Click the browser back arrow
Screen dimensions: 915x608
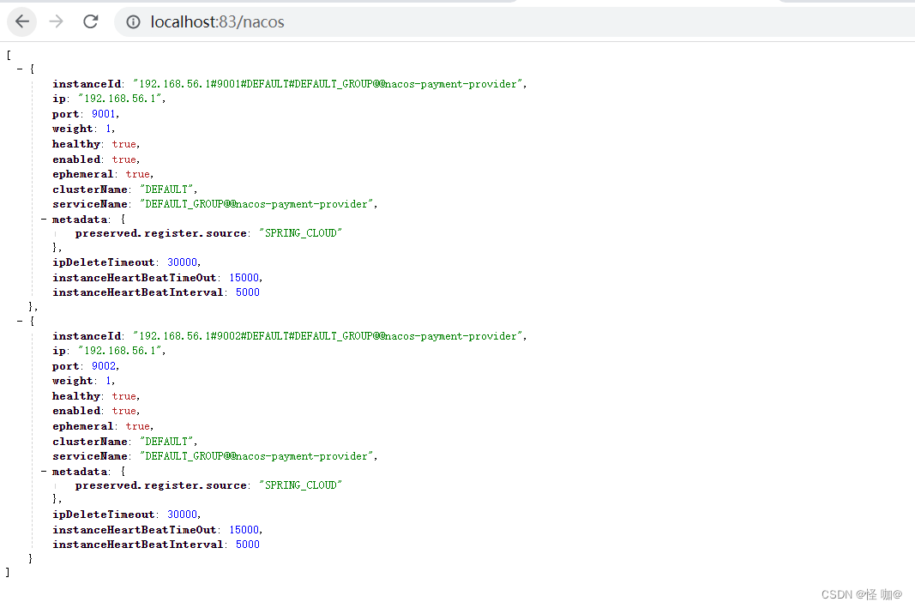point(22,22)
